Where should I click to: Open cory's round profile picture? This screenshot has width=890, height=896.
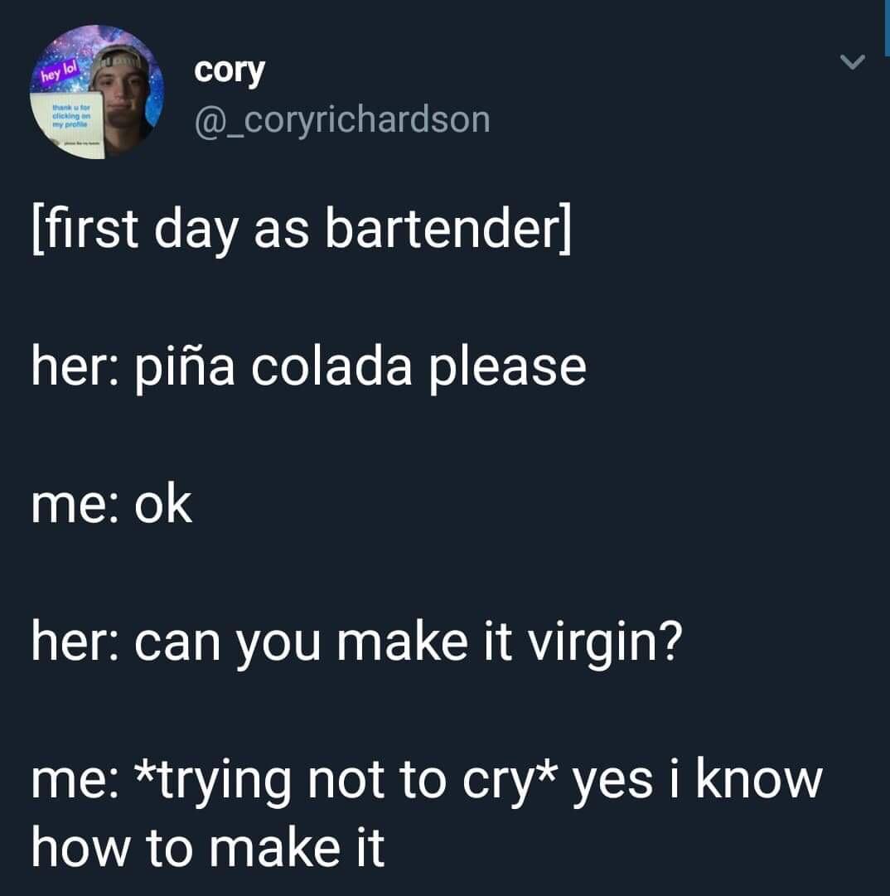[96, 92]
